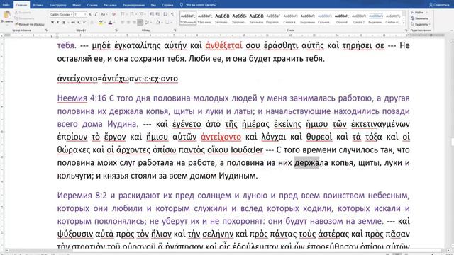Toggle strikethrough (abc) formatting
Viewport: 454px width, 255px height.
coord(73,22)
